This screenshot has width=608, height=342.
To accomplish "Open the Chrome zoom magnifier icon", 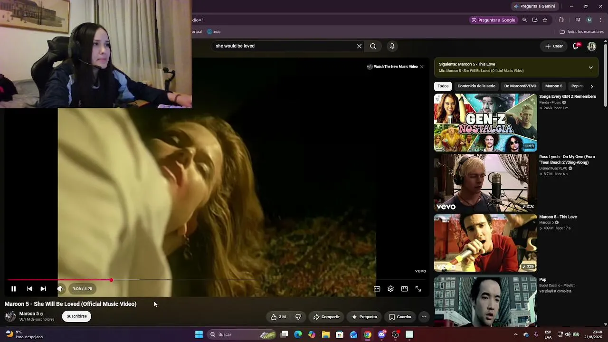I will coord(524,20).
